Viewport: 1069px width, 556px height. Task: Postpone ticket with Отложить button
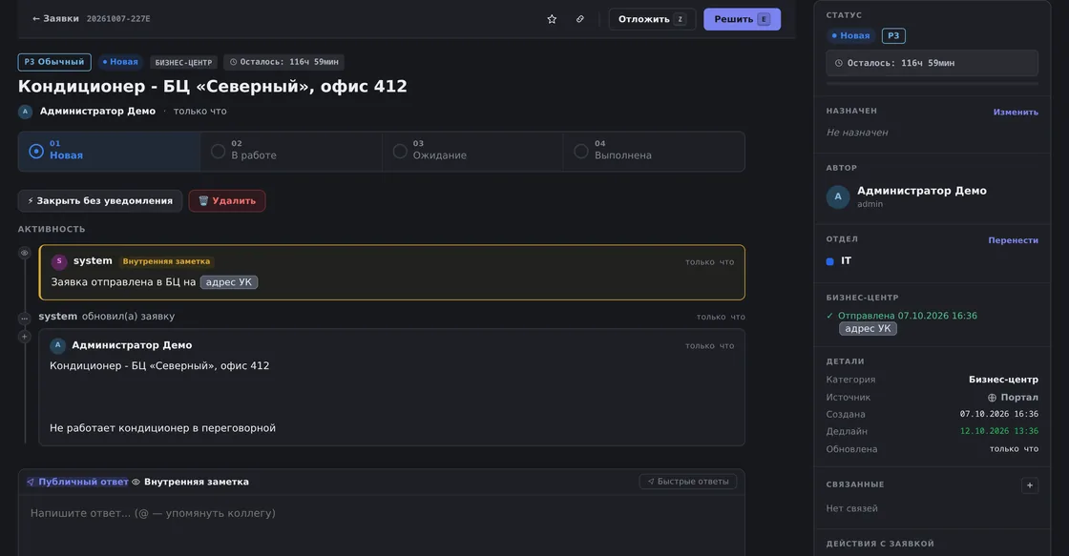(x=652, y=19)
